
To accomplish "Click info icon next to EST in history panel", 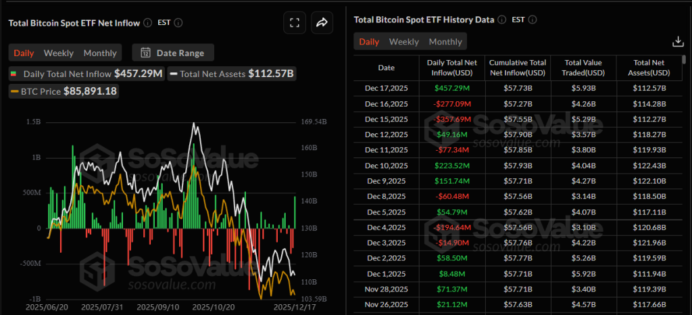I will (x=533, y=20).
